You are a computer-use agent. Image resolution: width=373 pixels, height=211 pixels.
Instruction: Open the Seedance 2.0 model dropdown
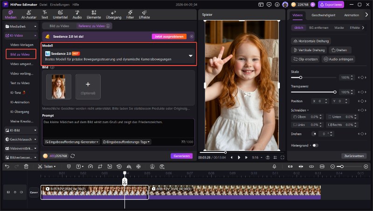[190, 56]
